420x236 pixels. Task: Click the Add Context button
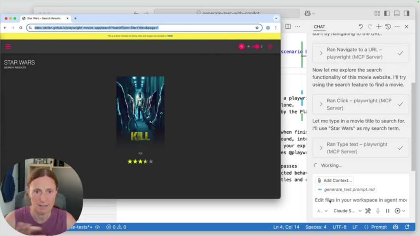click(334, 180)
